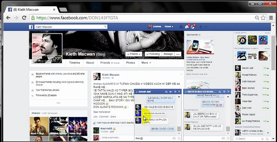This screenshot has width=277, height=142.
Task: Open the Friends dropdown button on cover
Action: [x=134, y=54]
